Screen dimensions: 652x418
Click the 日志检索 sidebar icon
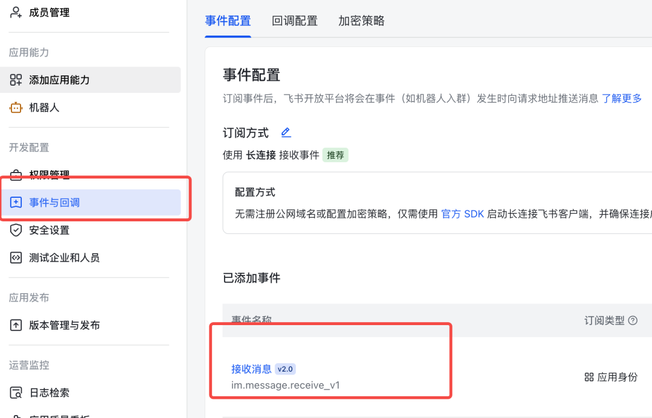pos(15,392)
